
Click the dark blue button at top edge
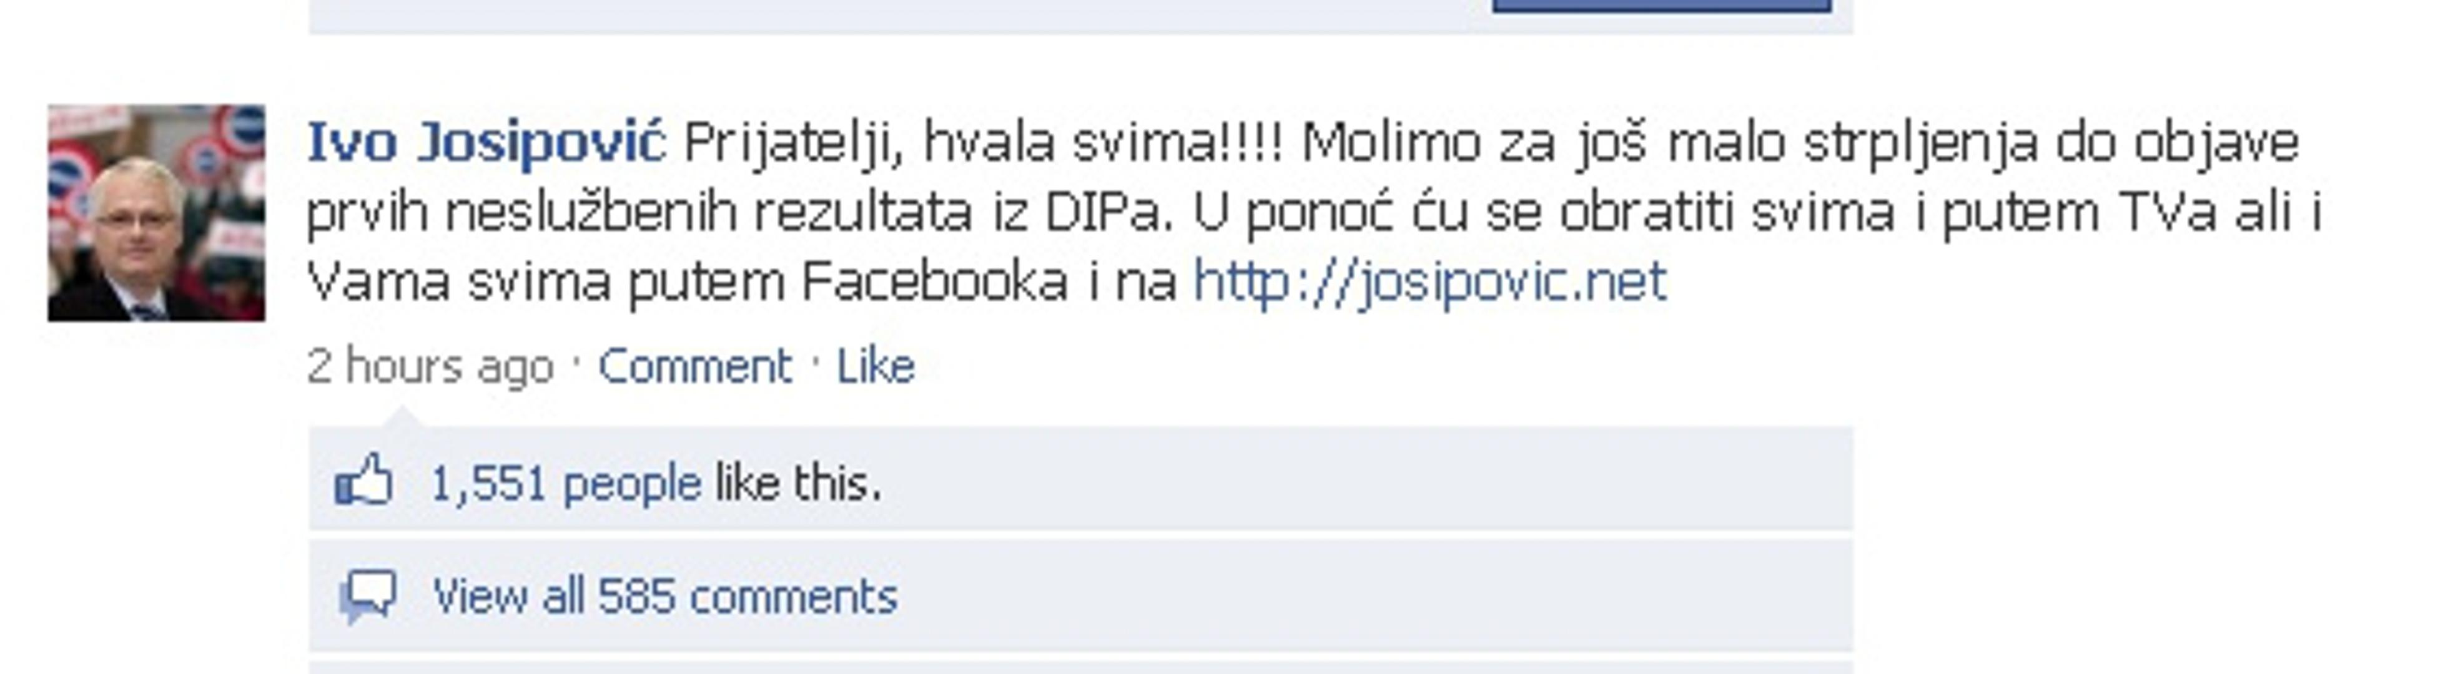tap(1662, 6)
